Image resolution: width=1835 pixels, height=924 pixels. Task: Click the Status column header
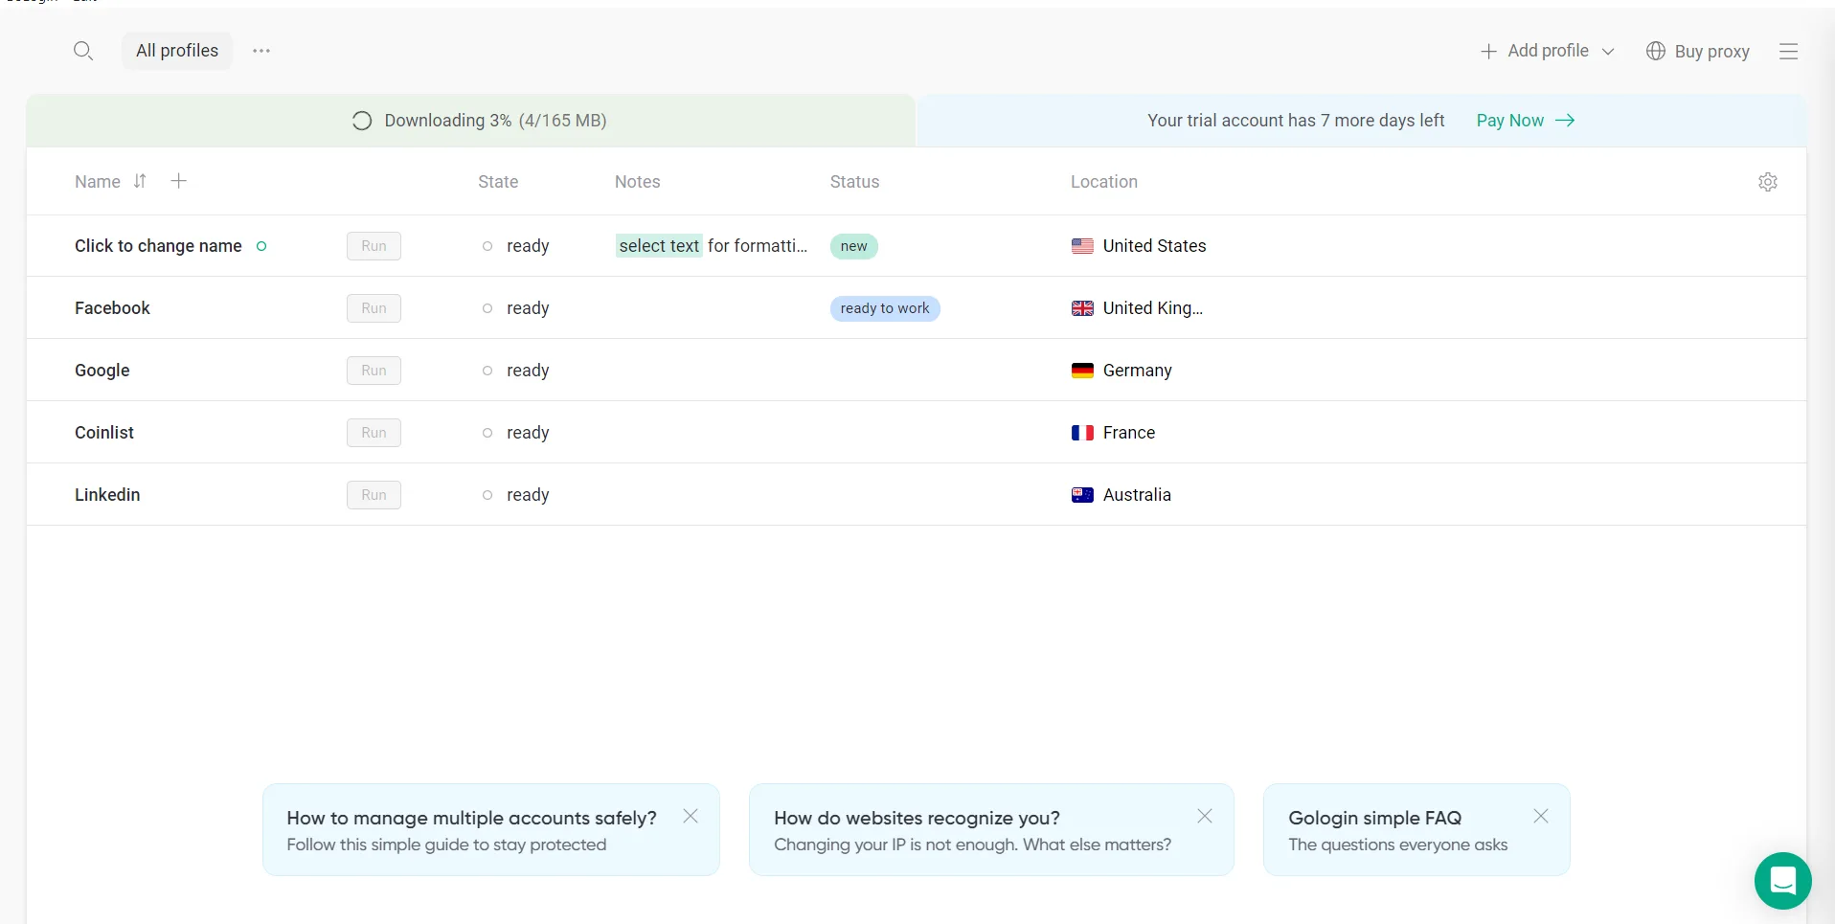(x=854, y=182)
